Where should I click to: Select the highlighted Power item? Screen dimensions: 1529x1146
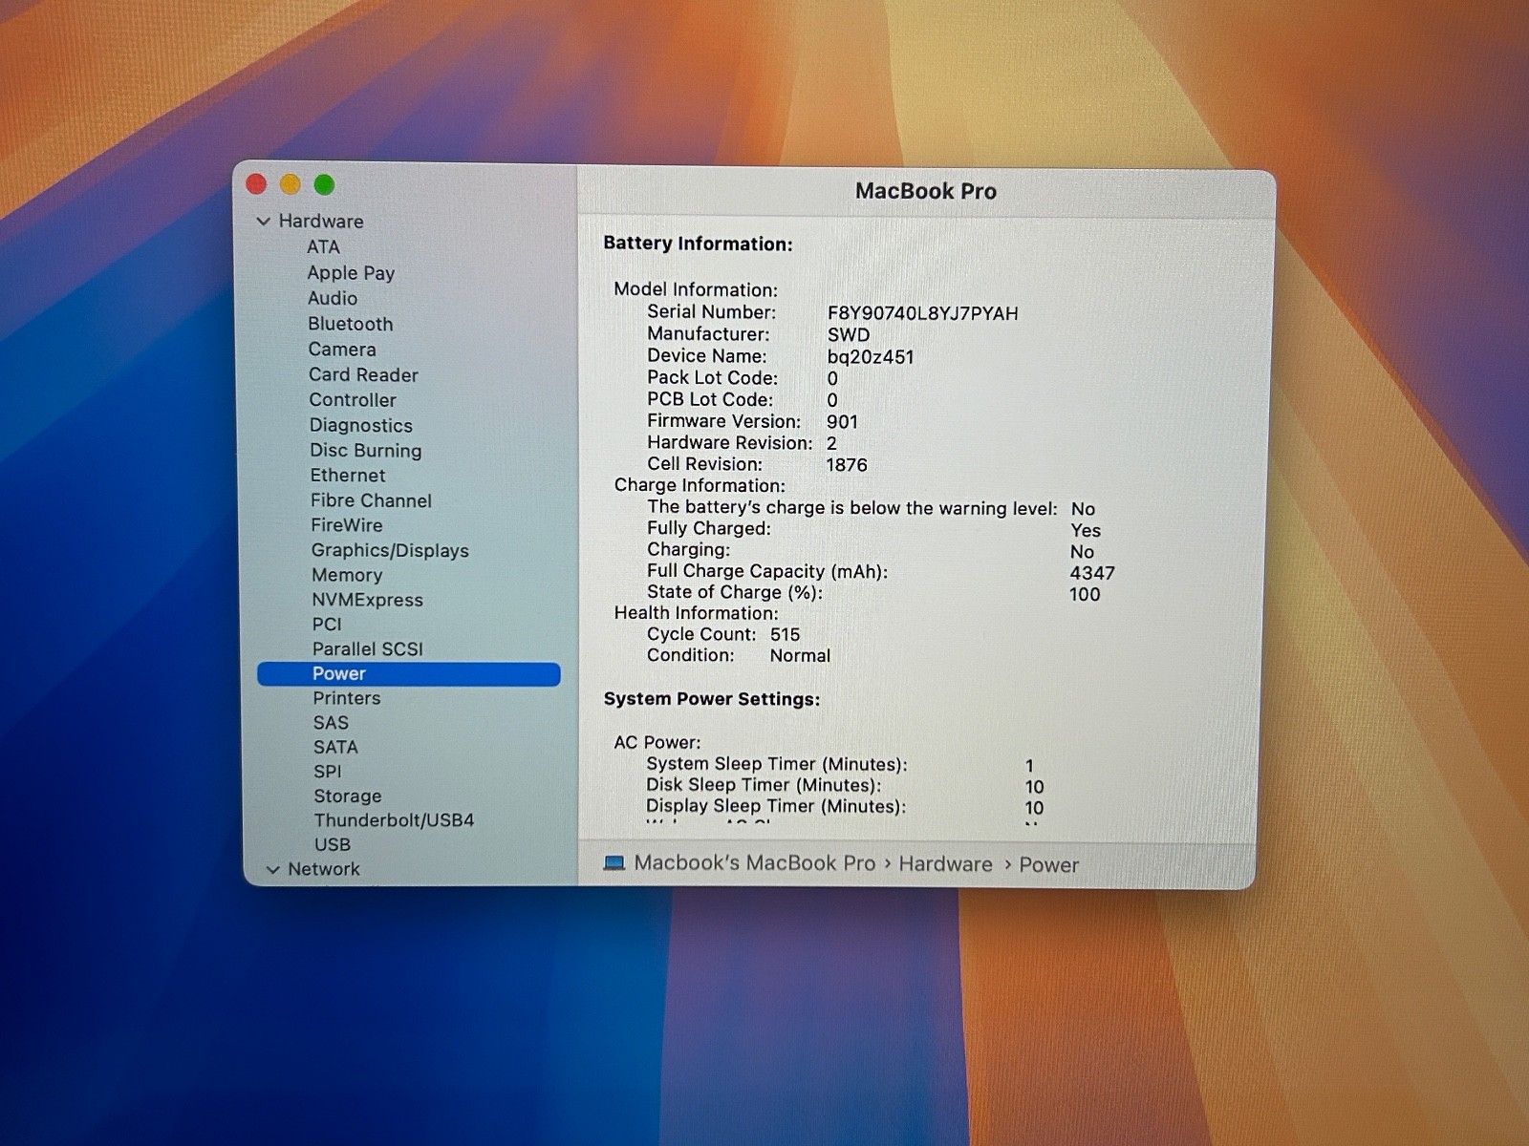(408, 674)
